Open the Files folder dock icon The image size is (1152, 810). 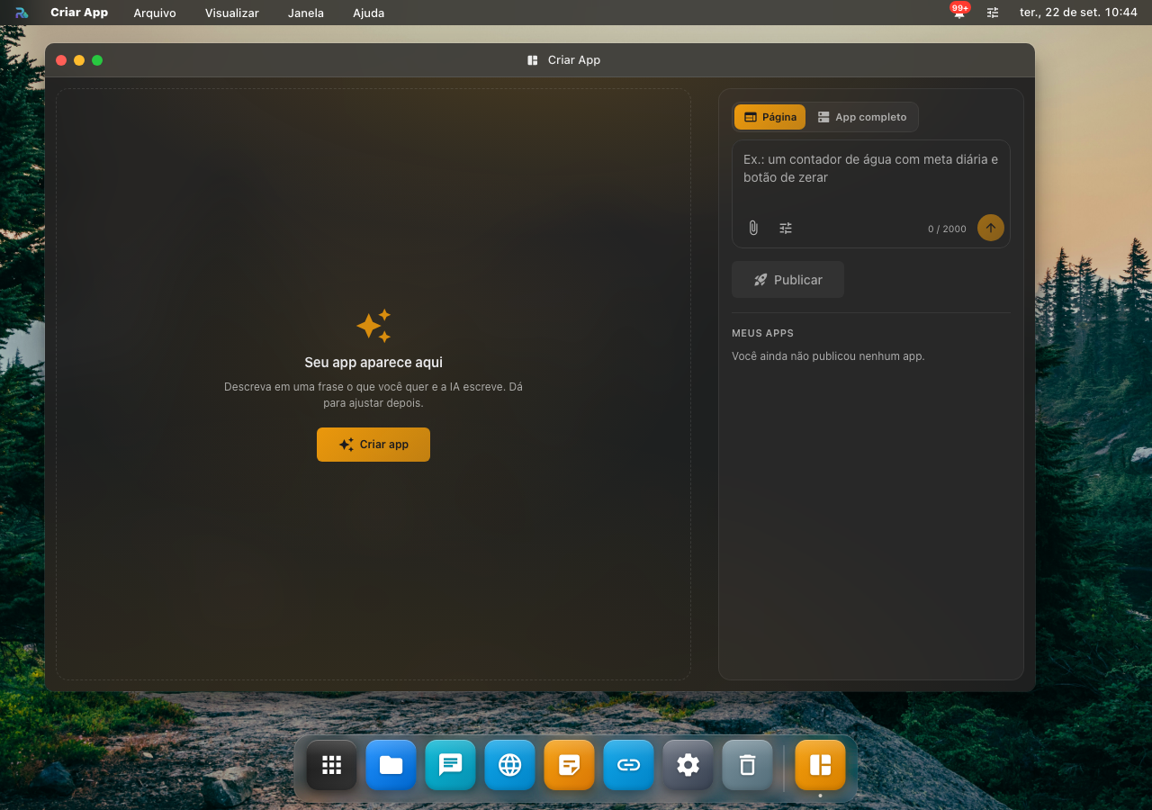391,765
